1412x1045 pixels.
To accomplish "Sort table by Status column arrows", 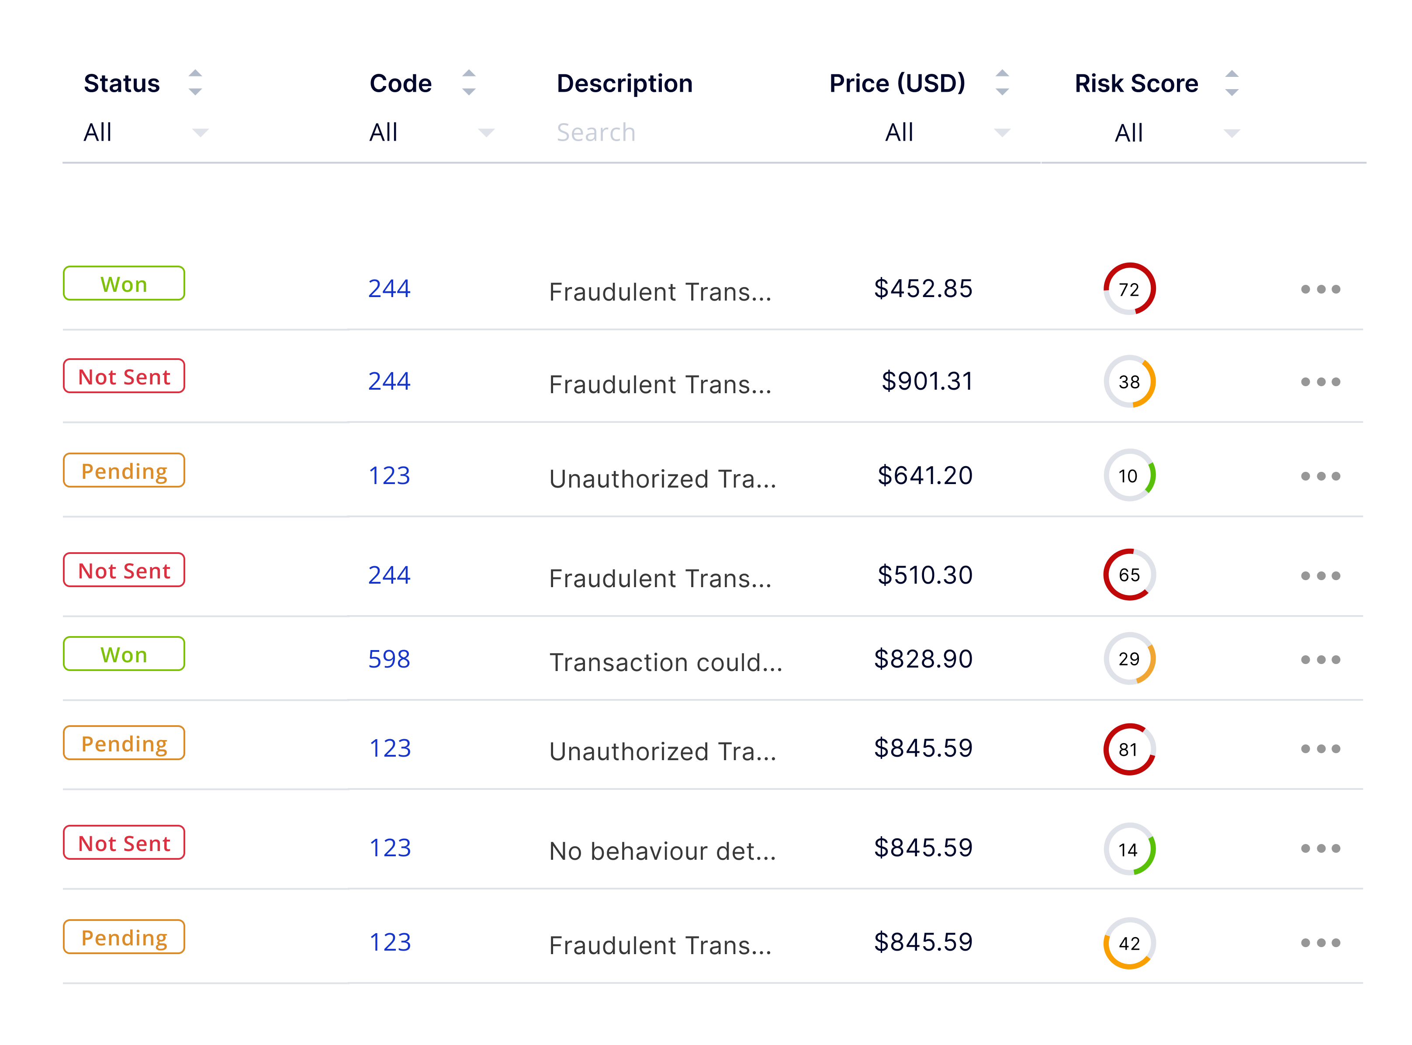I will pyautogui.click(x=195, y=83).
